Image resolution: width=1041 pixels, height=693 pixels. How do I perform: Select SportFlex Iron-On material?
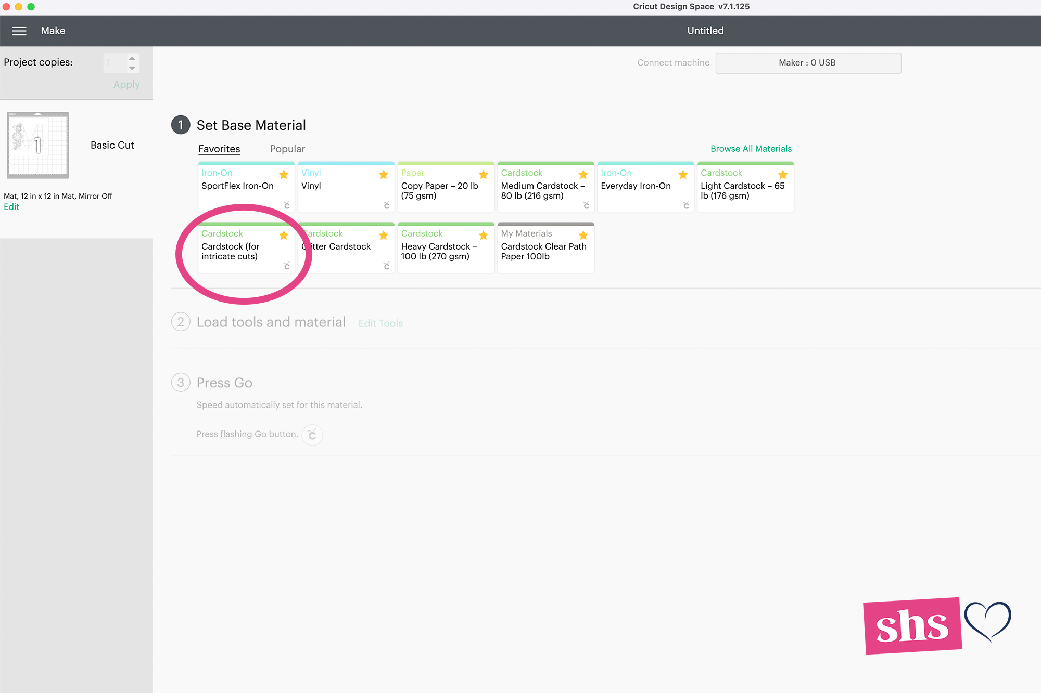tap(246, 187)
